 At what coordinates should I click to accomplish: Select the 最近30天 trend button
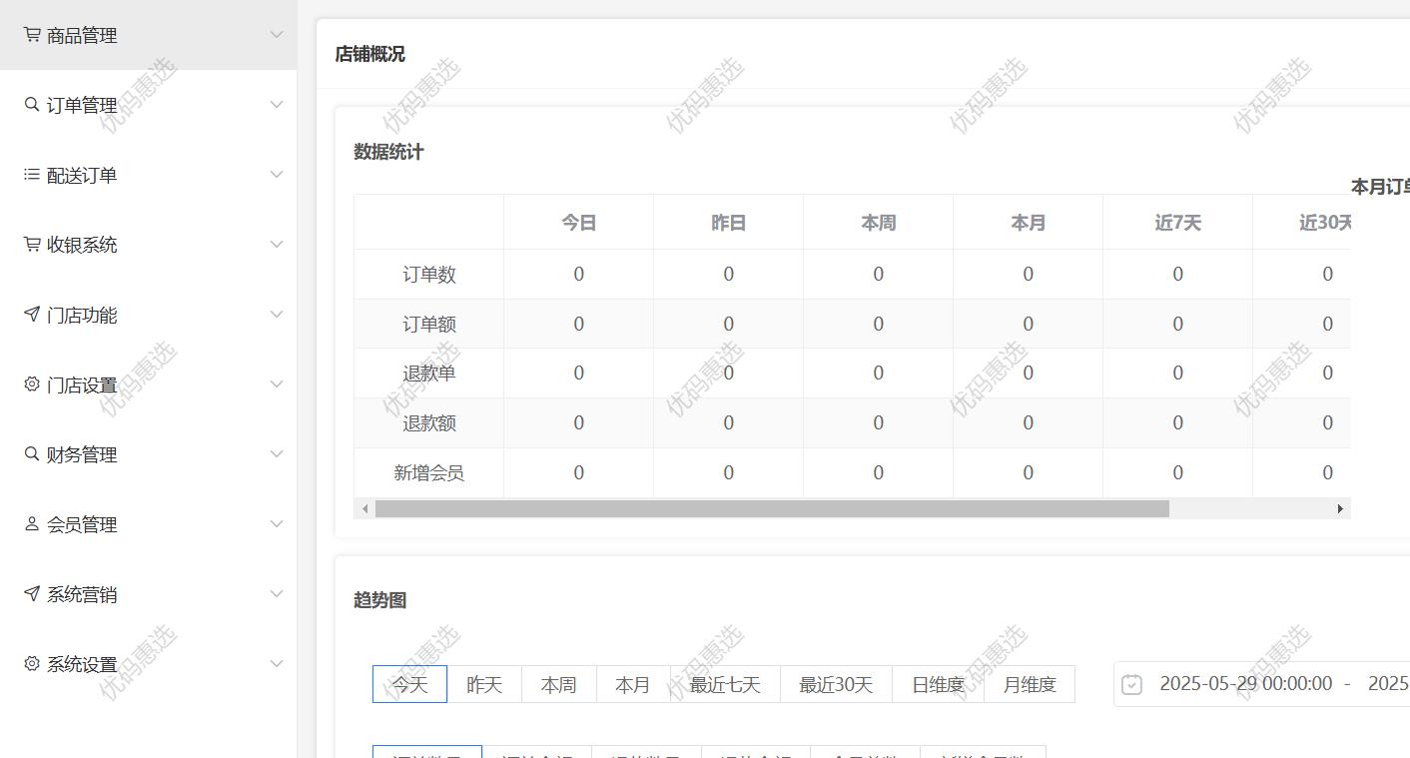click(836, 685)
